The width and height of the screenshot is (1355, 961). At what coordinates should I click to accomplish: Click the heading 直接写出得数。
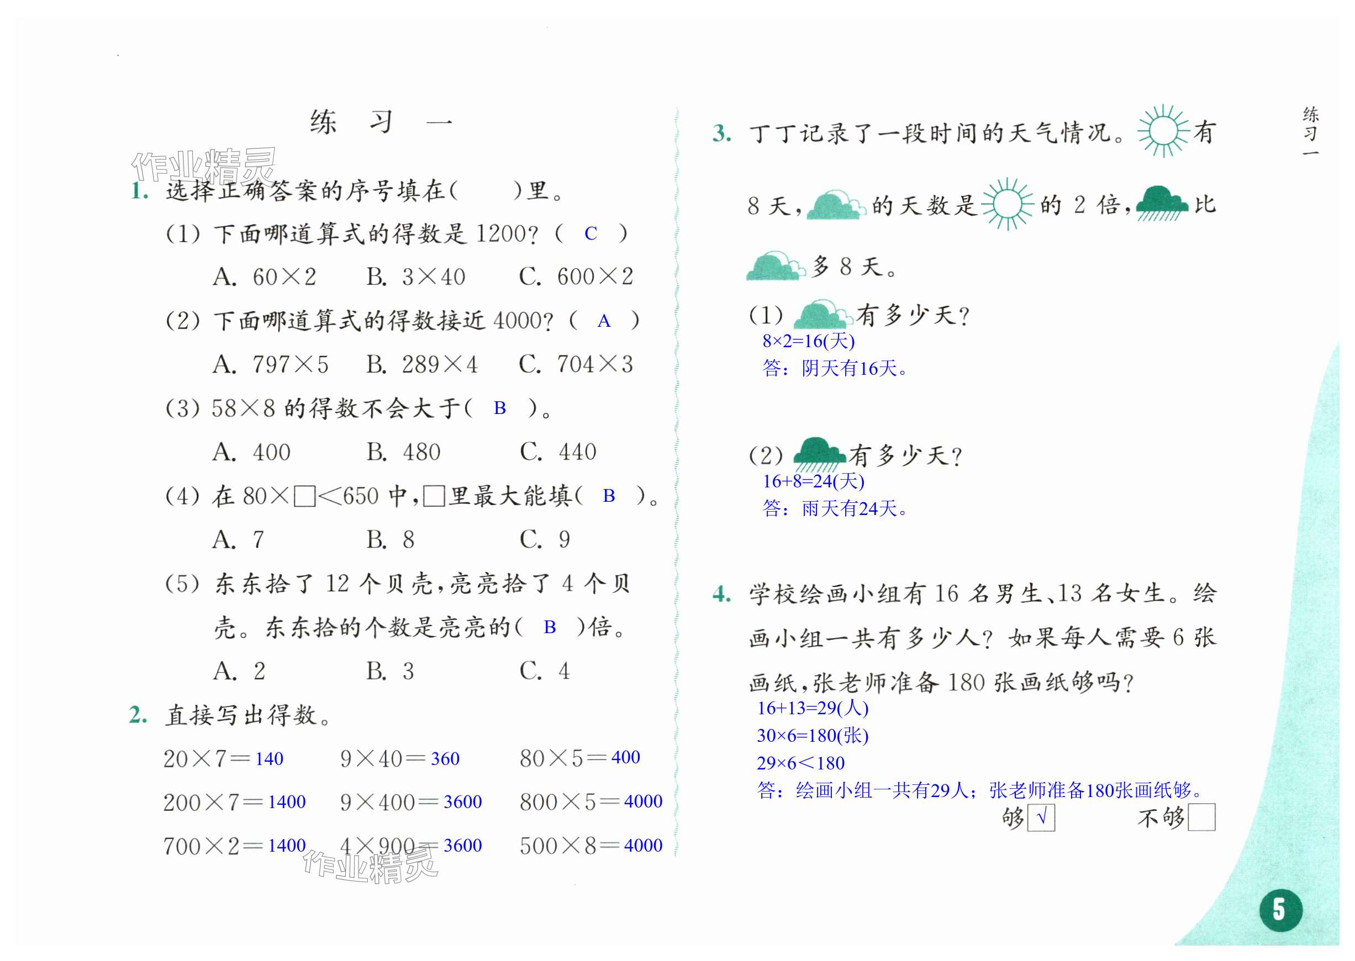249,715
